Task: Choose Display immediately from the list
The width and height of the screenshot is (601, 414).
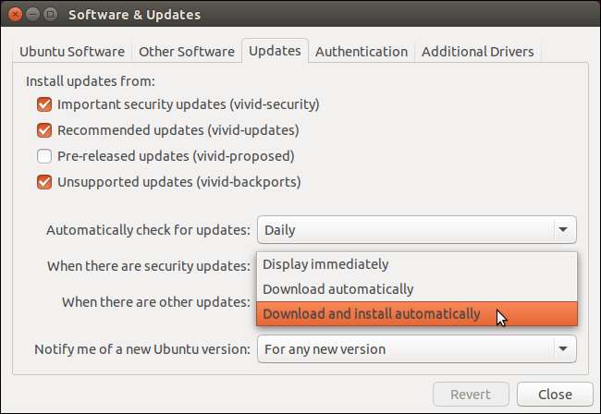Action: pos(325,264)
